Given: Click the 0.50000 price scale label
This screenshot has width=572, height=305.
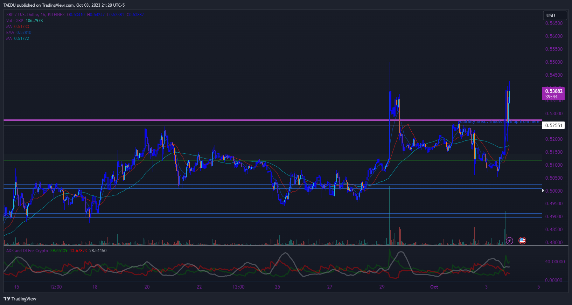Looking at the screenshot, I should click(x=554, y=191).
